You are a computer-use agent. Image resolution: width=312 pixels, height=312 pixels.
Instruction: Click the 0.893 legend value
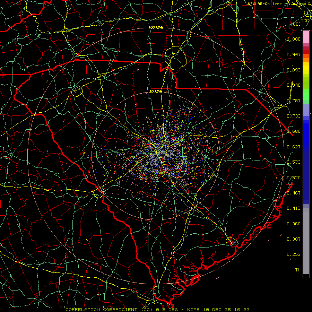pos(294,70)
